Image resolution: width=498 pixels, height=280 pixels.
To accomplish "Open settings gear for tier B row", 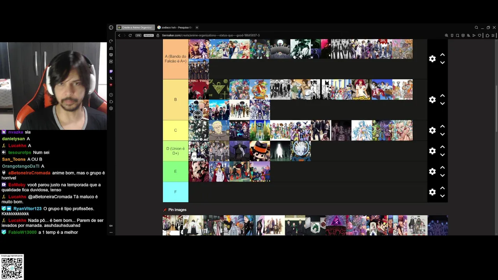I will point(432,100).
